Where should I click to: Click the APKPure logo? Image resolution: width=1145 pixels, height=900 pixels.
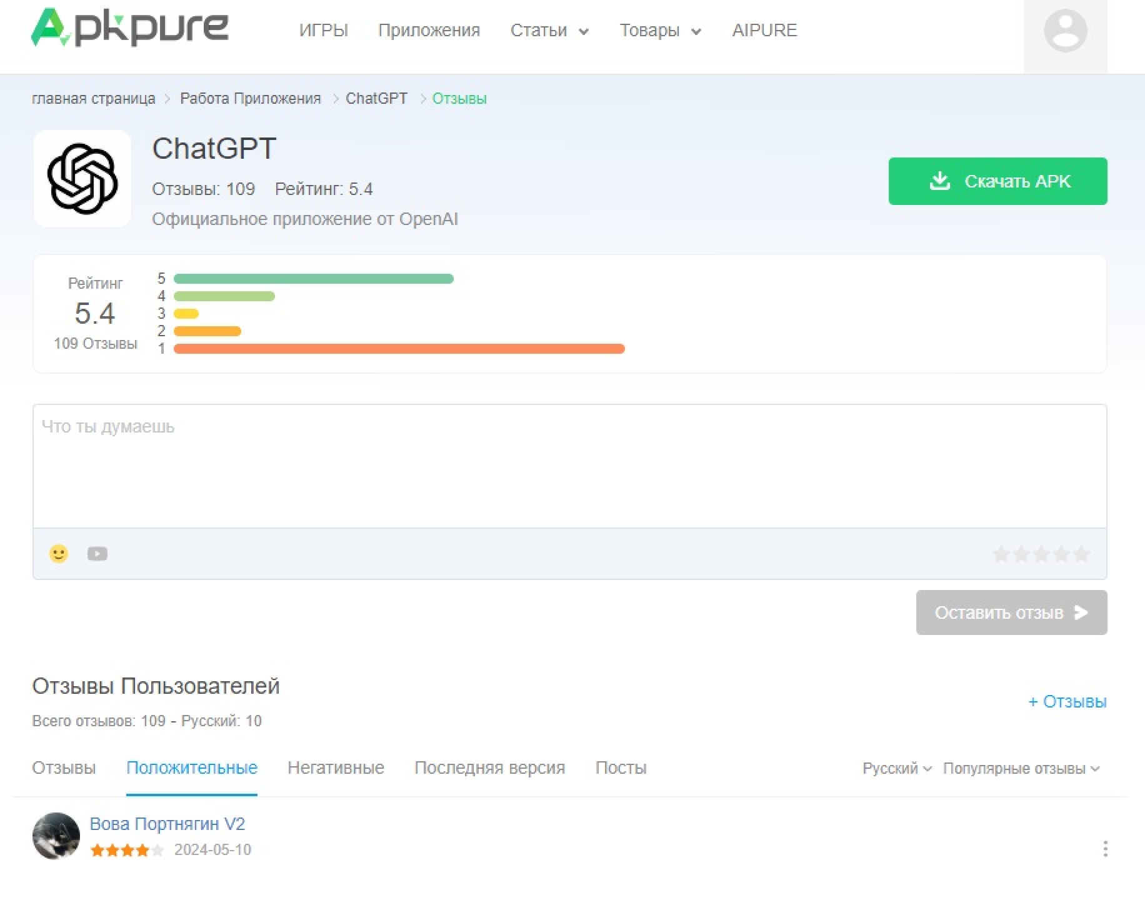(x=130, y=27)
